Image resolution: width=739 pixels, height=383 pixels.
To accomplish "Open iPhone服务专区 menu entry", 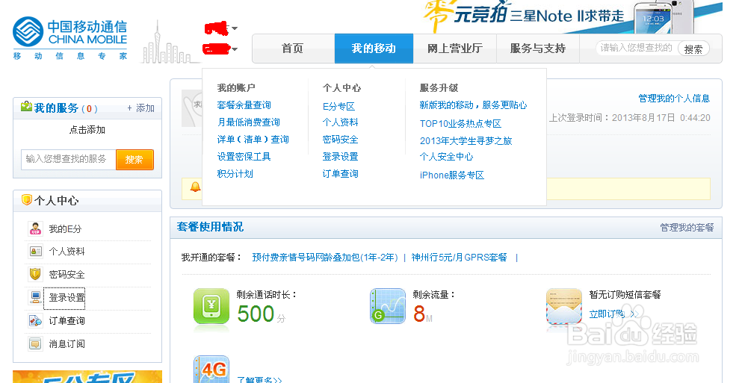I will pos(452,175).
